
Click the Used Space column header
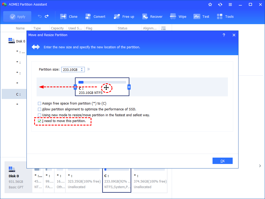point(75,28)
